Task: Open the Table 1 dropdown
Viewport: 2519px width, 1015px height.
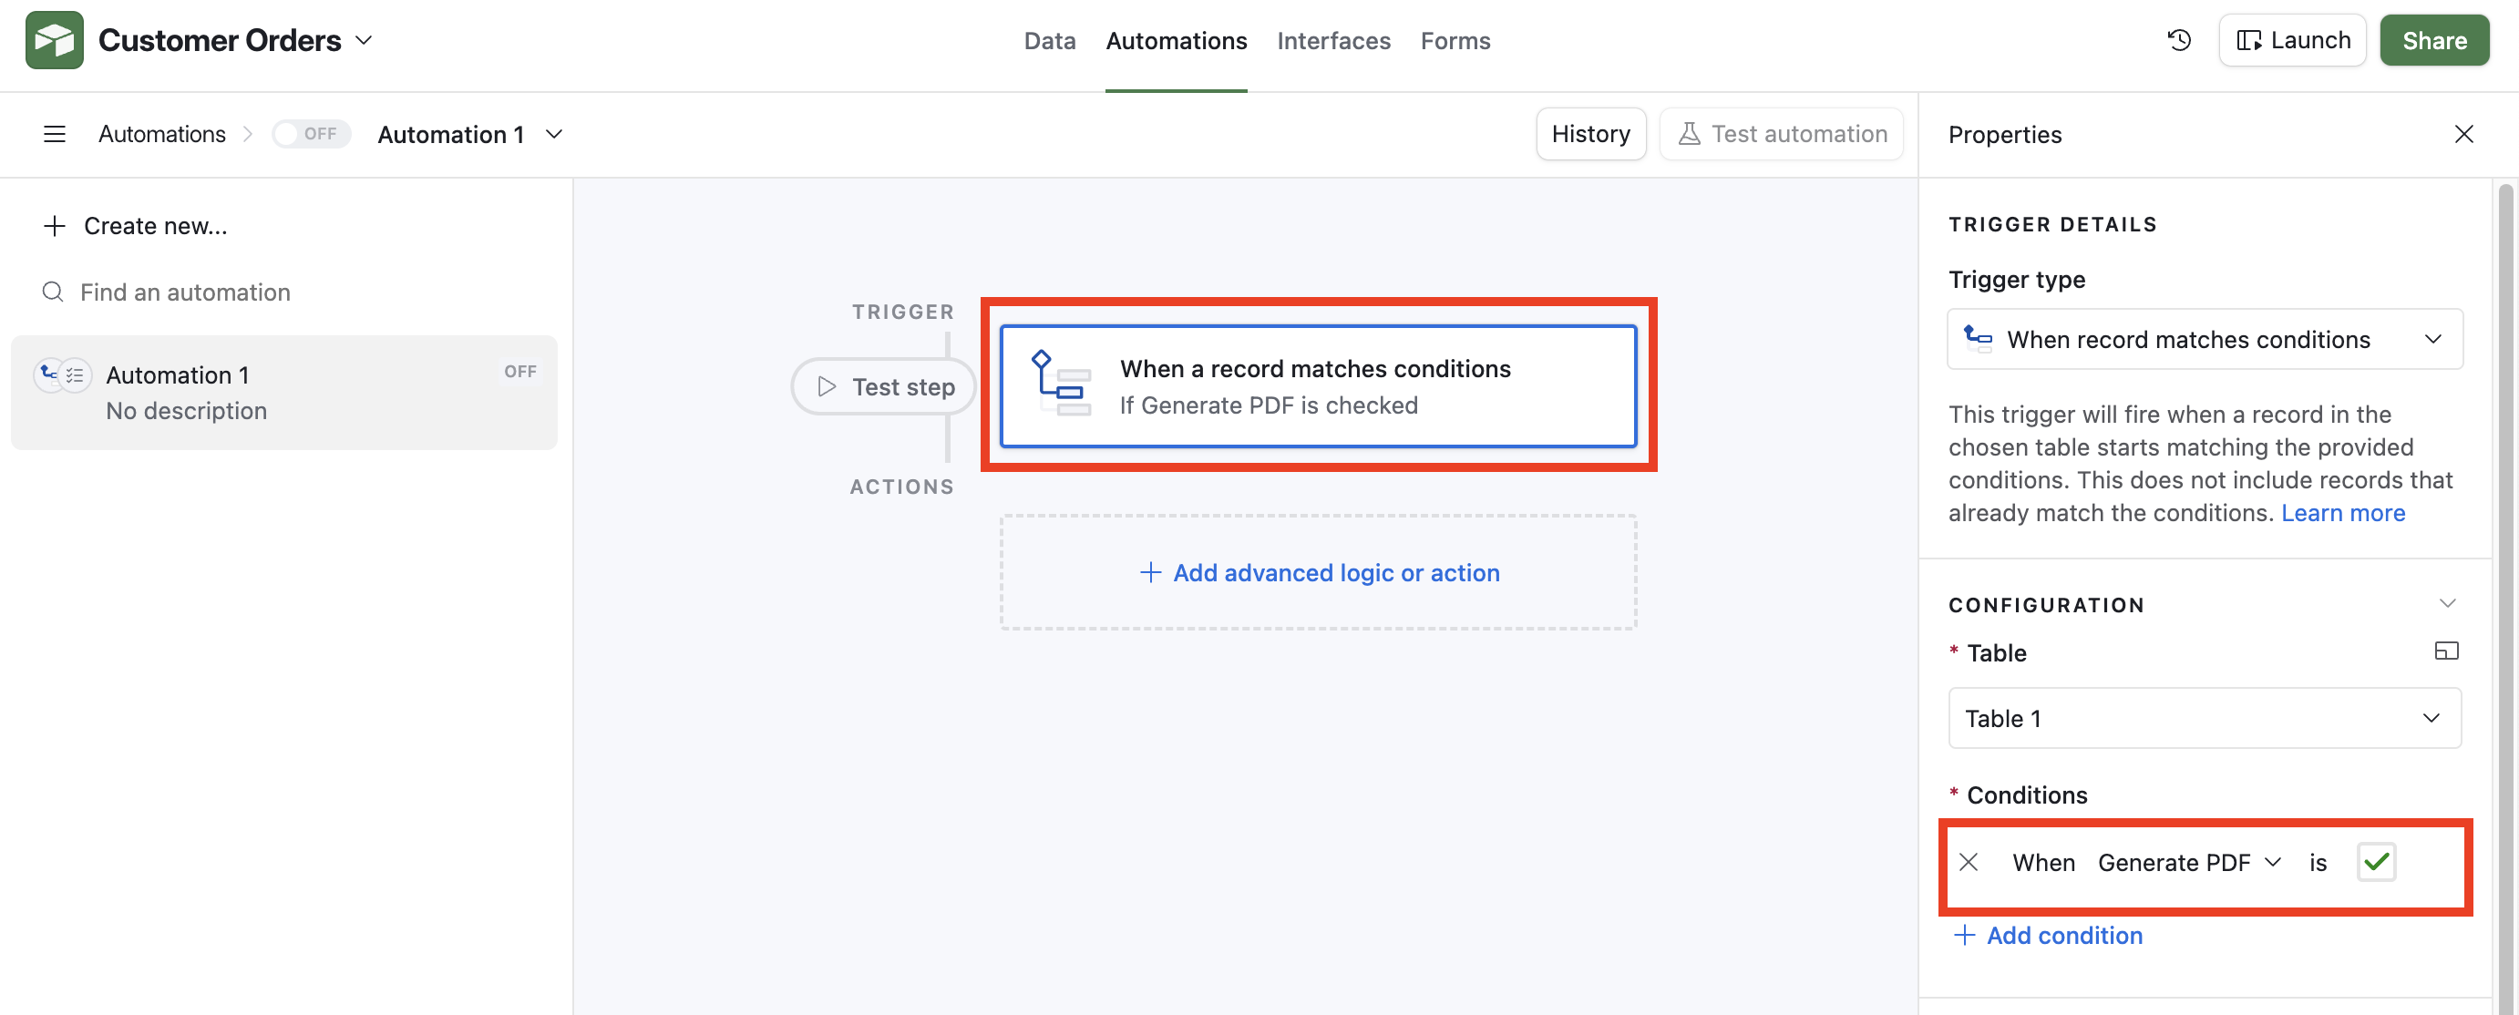Action: (x=2204, y=719)
